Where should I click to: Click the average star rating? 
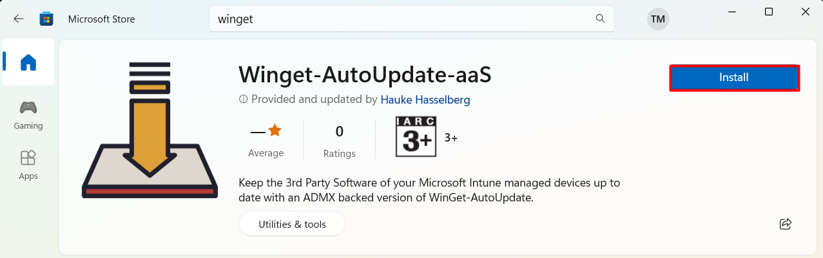click(266, 131)
